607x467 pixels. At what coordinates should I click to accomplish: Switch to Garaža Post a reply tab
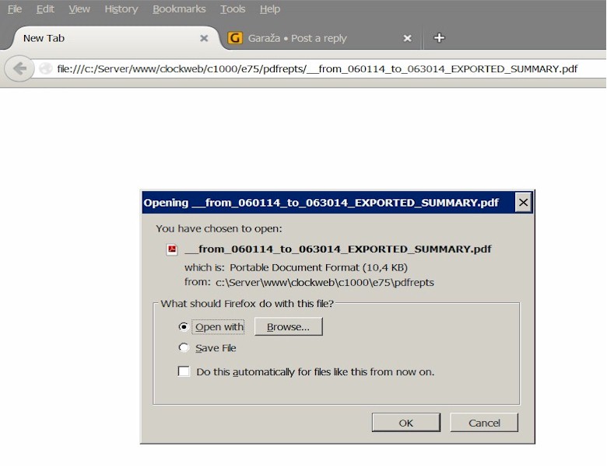(x=311, y=38)
